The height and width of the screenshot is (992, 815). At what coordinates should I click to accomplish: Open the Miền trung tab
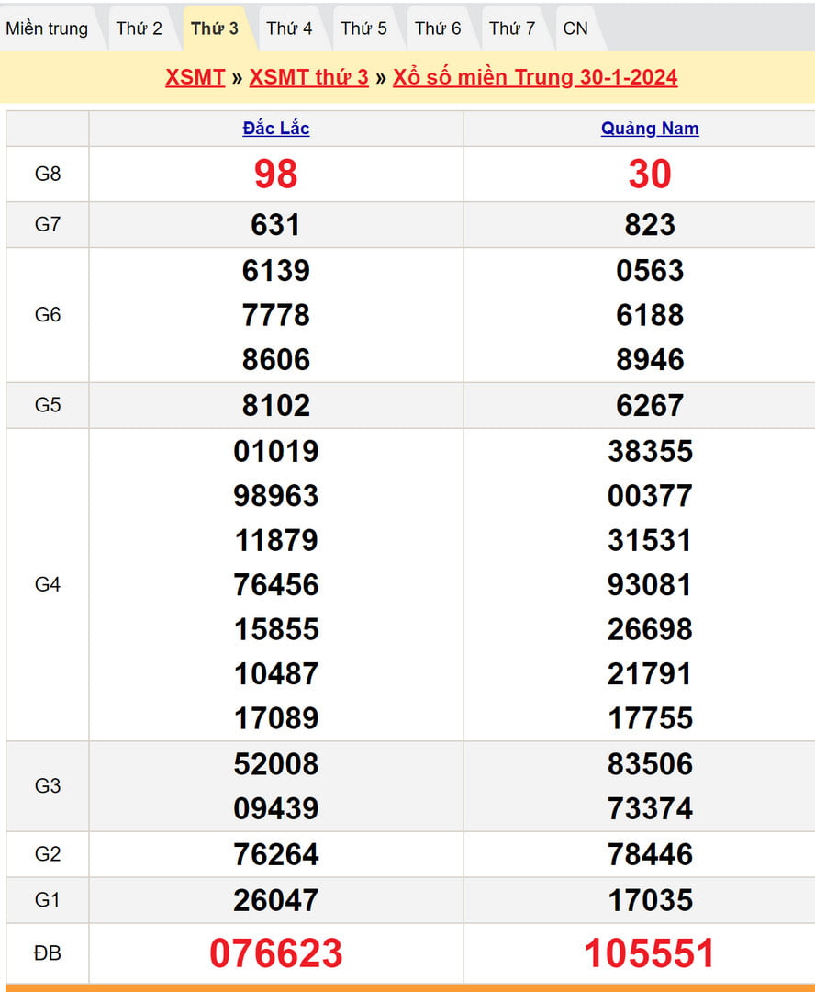[47, 28]
